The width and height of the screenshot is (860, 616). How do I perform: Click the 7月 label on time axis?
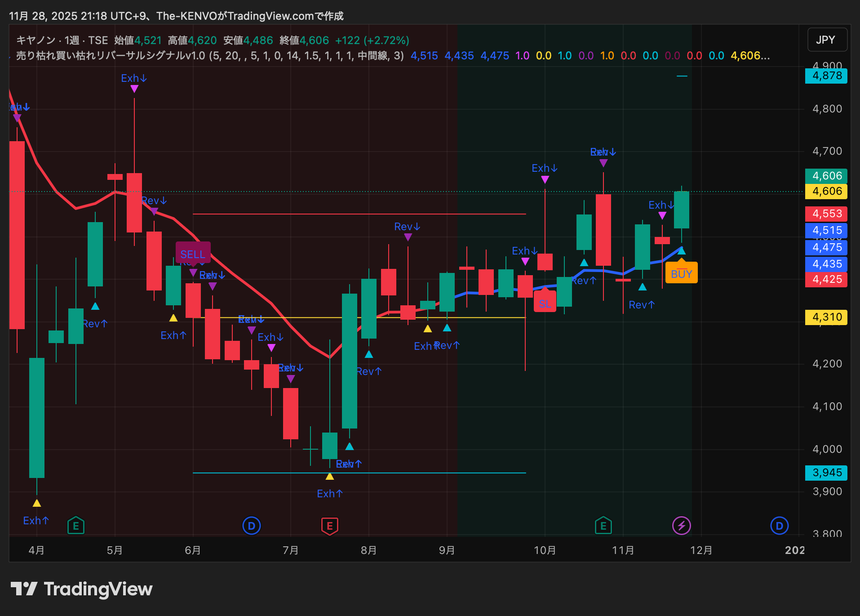[x=291, y=550]
